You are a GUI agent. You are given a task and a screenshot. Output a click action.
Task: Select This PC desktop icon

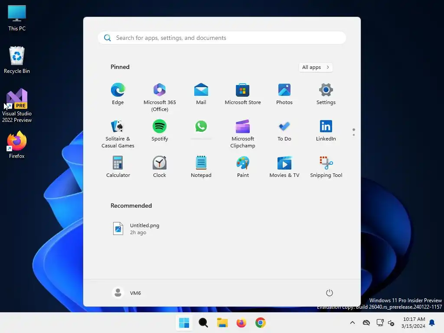[x=17, y=18]
